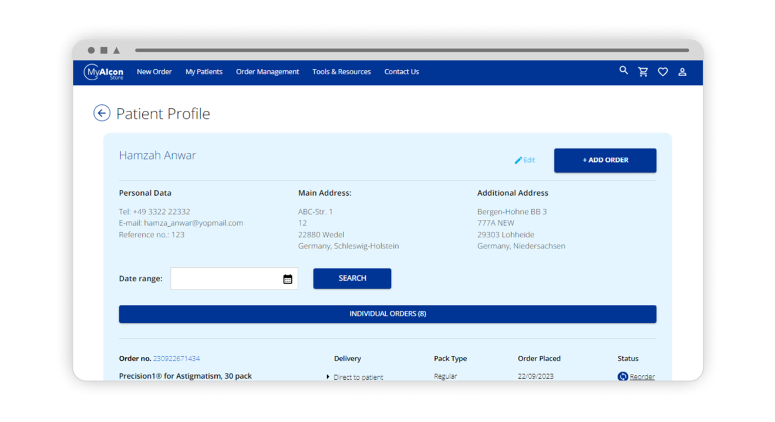The width and height of the screenshot is (775, 422).
Task: Open the shopping cart icon
Action: [x=643, y=72]
